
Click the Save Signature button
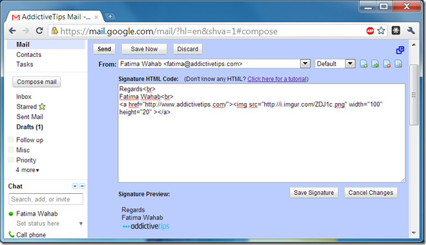pos(314,193)
